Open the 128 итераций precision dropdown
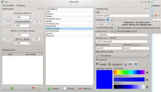Image resolution: width=161 pixels, height=92 pixels. coord(123,41)
